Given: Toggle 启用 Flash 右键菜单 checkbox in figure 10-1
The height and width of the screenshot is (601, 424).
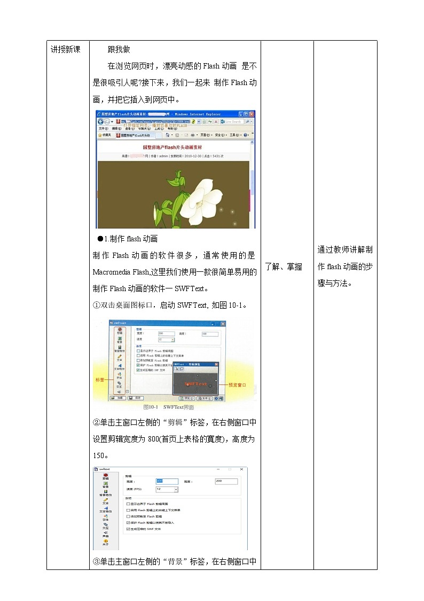Looking at the screenshot, I should pos(138,356).
